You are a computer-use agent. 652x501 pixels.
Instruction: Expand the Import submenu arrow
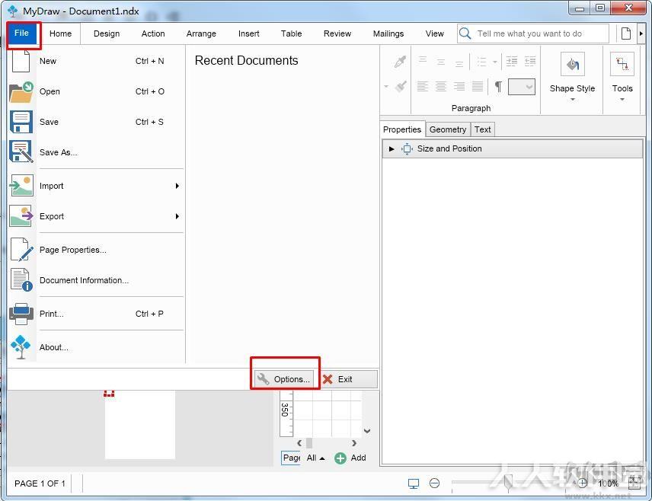[177, 186]
